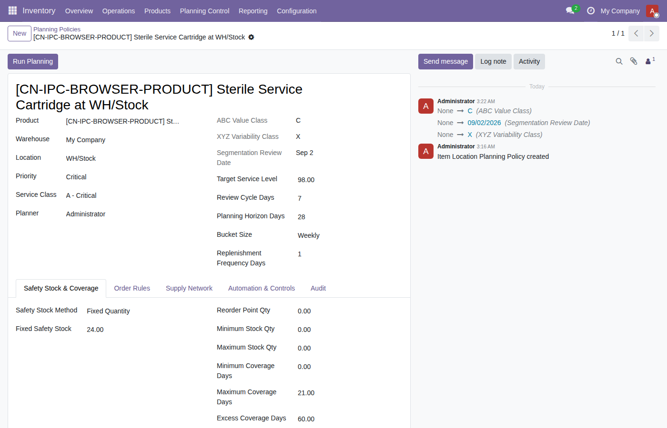Open the Bucket Size dropdown showing Weekly
The width and height of the screenshot is (667, 428).
pos(350,235)
